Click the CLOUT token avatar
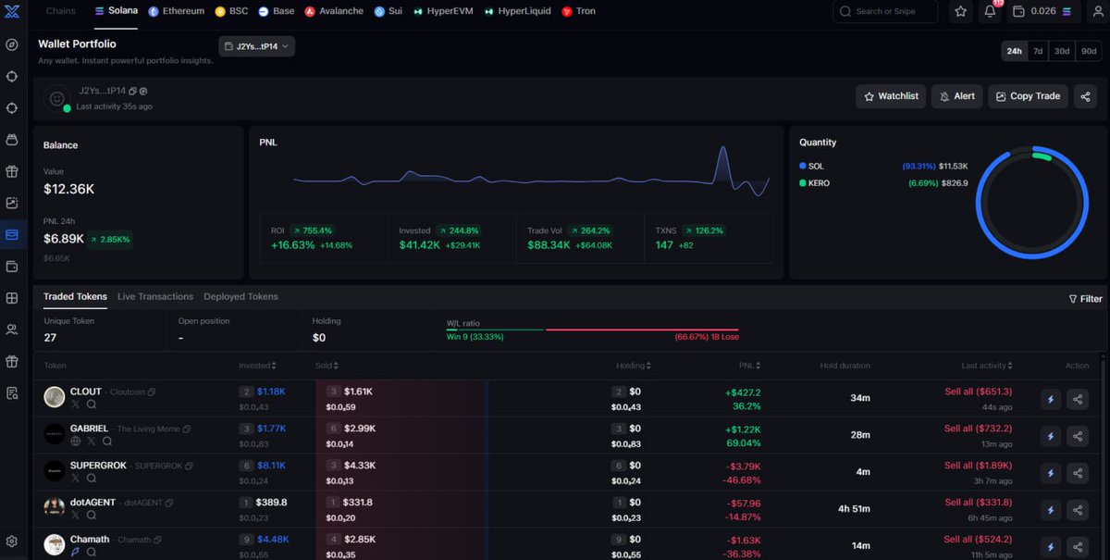1110x560 pixels. [55, 397]
